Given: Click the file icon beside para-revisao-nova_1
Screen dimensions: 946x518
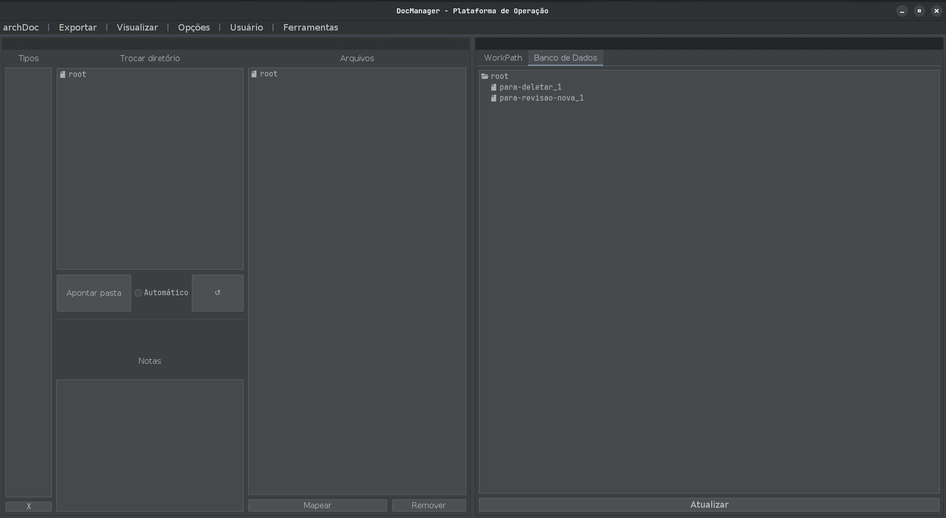Looking at the screenshot, I should [x=493, y=98].
